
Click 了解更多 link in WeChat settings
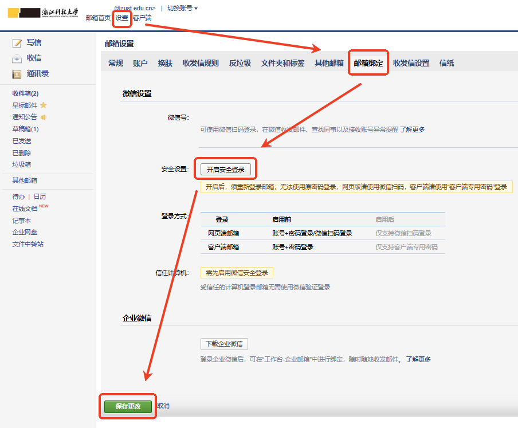click(412, 129)
